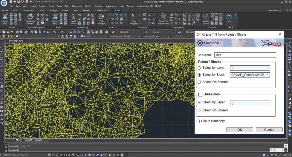
Task: Click the Import KML icon
Action: click(5, 19)
